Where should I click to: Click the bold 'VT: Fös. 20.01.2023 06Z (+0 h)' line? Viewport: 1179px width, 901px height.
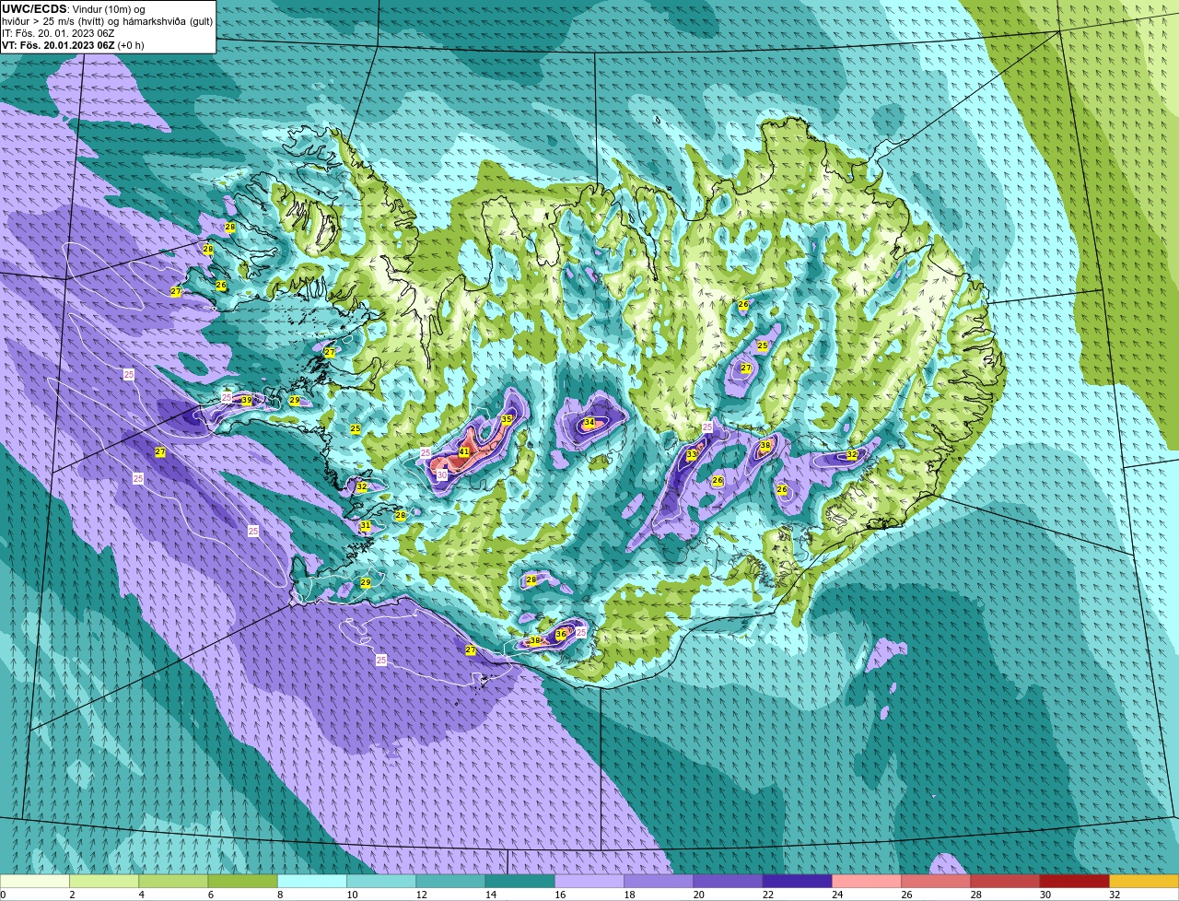point(73,45)
